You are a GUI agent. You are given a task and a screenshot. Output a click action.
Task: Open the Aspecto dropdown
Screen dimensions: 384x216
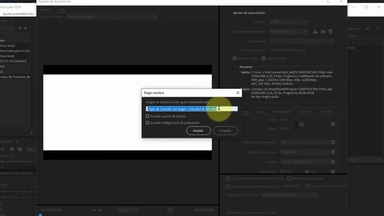305,162
